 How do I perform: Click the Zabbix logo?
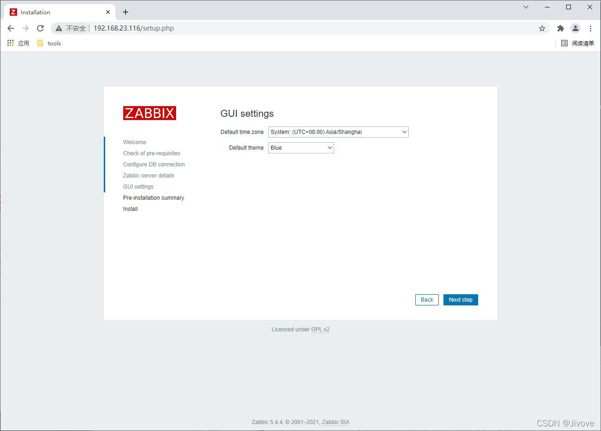(150, 113)
